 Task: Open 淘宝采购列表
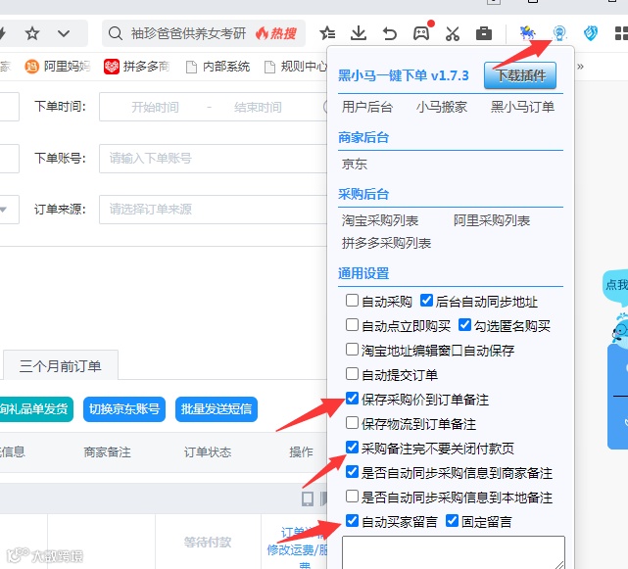[380, 220]
